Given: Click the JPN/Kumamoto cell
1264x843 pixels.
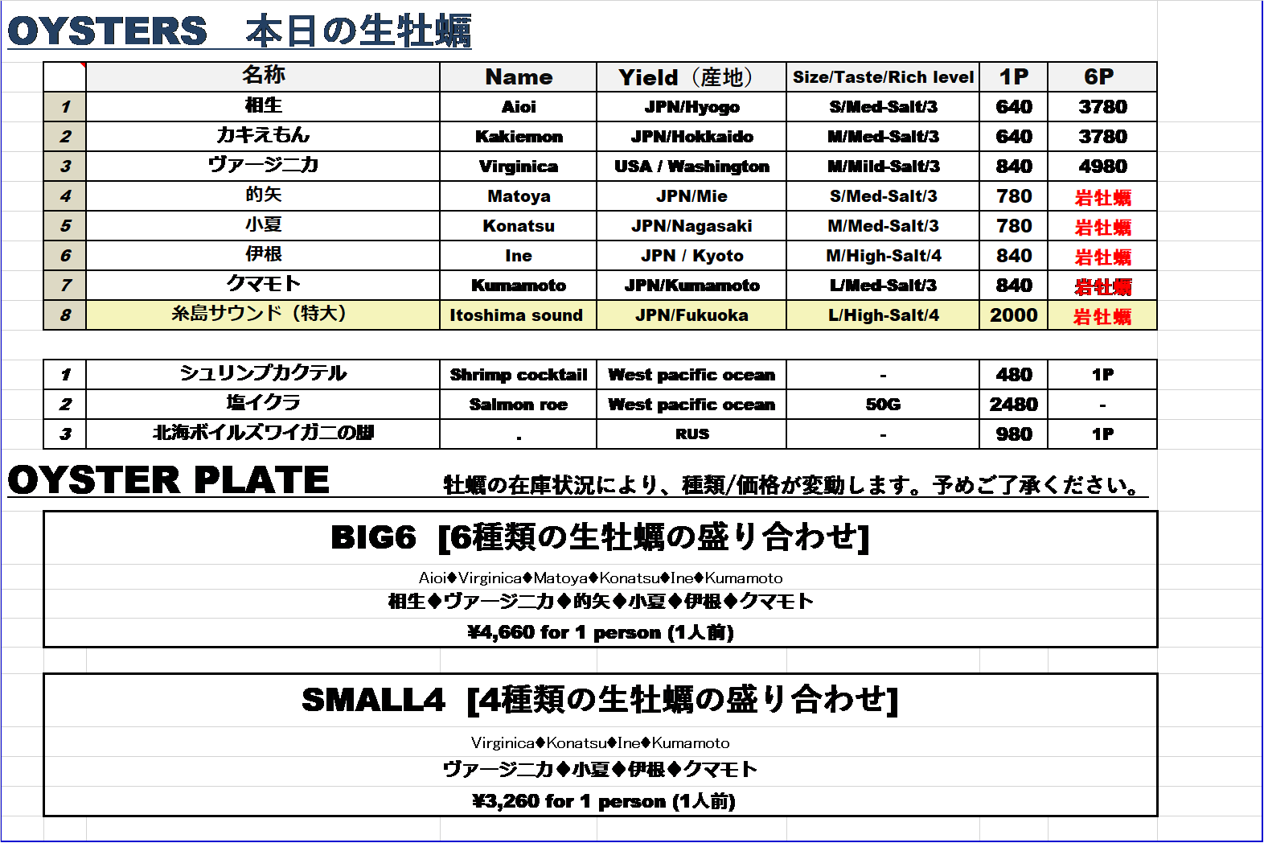Looking at the screenshot, I should [692, 285].
